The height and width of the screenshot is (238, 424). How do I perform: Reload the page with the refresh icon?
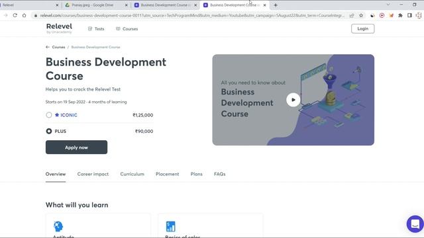point(15,15)
